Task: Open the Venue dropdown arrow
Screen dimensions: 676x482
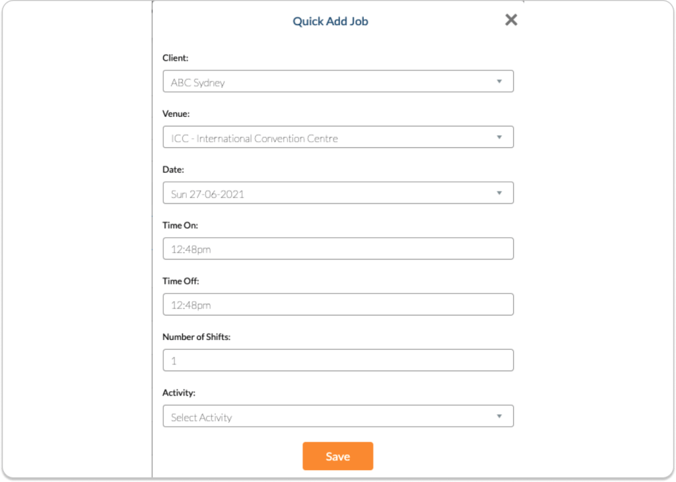Action: click(x=499, y=137)
